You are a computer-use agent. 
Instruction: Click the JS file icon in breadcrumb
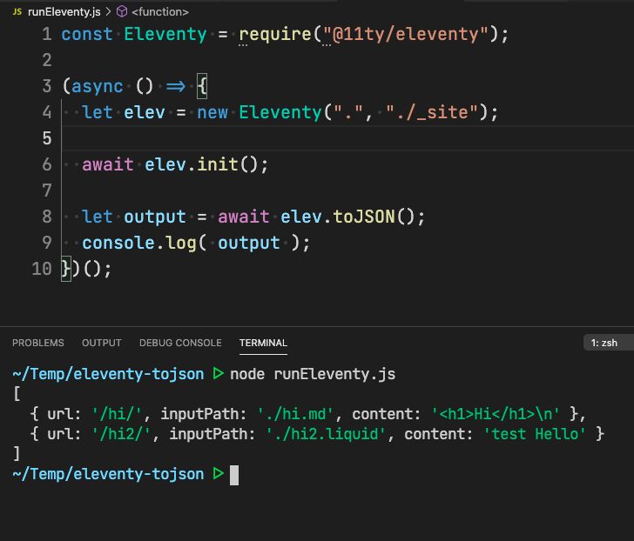(x=17, y=11)
